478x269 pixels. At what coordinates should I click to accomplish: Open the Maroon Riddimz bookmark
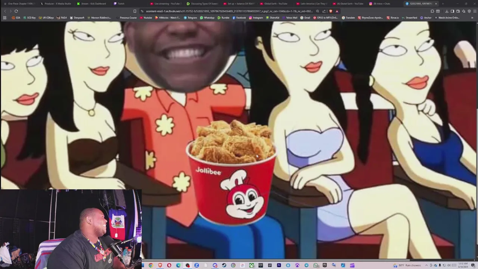[99, 18]
